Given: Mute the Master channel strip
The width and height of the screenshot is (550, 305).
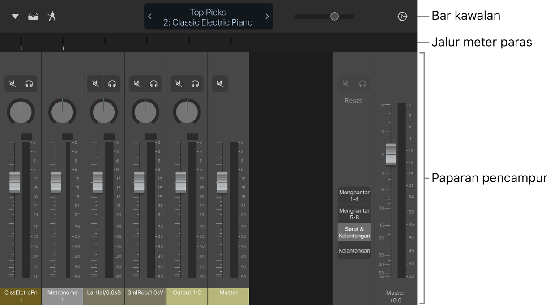Looking at the screenshot, I should (220, 83).
